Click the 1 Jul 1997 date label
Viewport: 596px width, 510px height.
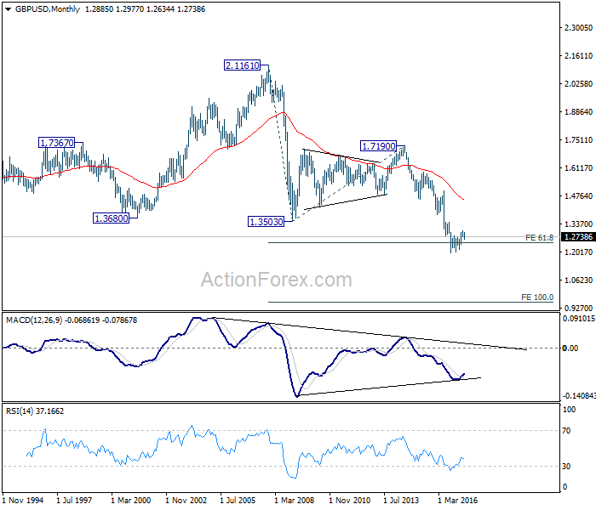click(74, 501)
